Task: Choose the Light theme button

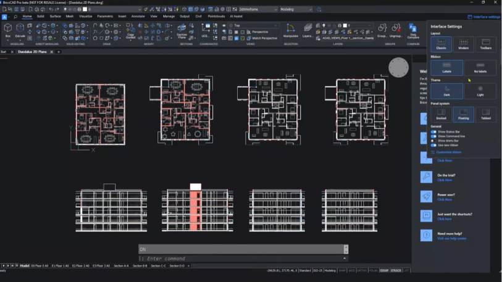Action: (480, 91)
